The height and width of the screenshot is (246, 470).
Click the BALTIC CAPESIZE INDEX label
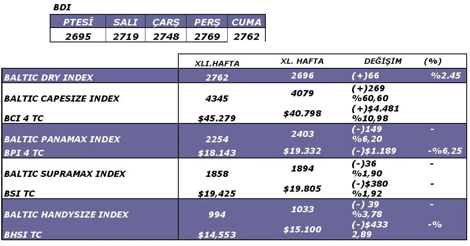point(62,98)
